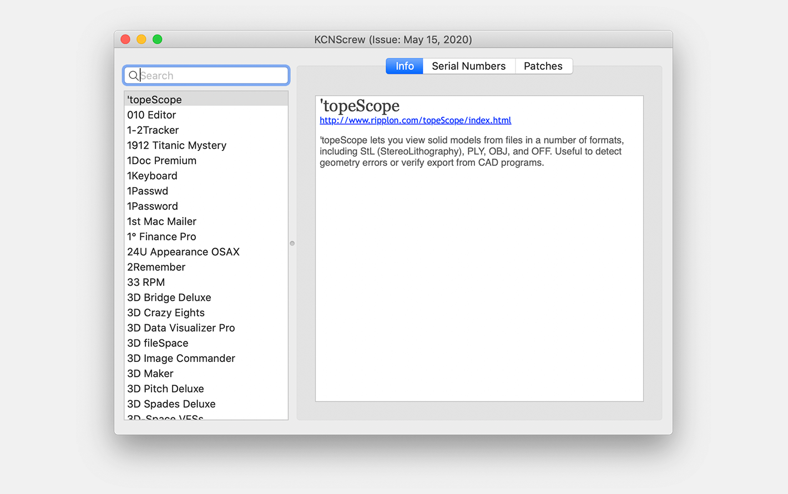
Task: Click the topeScope description paragraph
Action: click(x=472, y=152)
